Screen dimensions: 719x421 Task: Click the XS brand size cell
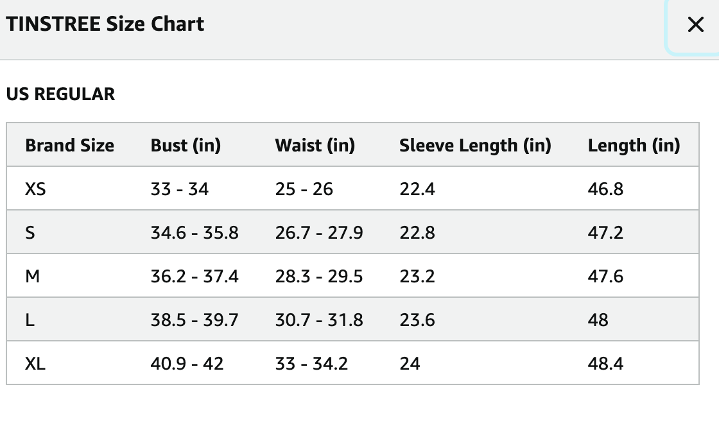pyautogui.click(x=35, y=189)
